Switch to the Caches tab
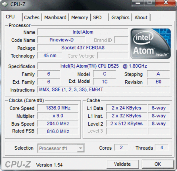177x171 pixels. coord(32,18)
